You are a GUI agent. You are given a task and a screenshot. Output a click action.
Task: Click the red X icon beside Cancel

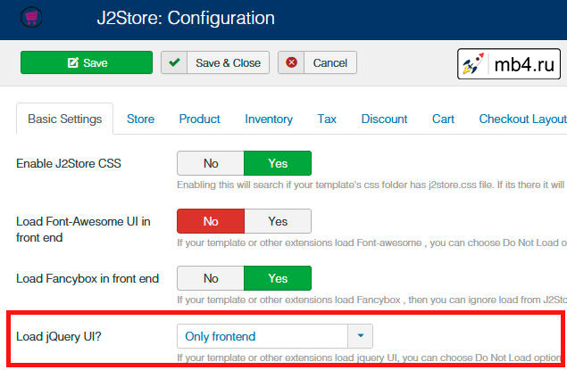click(x=291, y=62)
